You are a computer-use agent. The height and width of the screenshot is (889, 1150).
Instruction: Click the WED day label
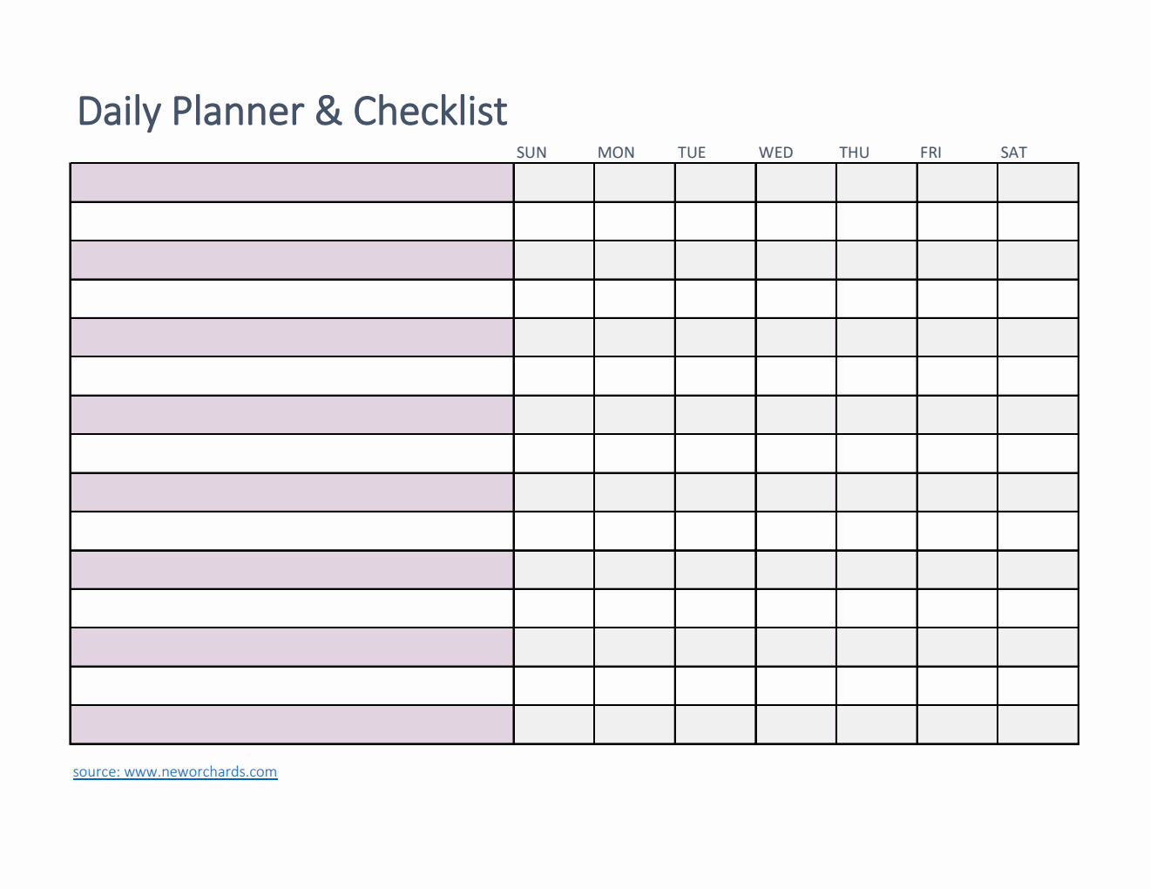point(775,153)
